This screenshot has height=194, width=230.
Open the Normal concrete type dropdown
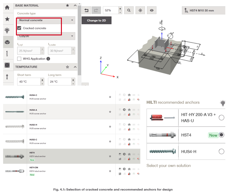pyautogui.click(x=46, y=20)
